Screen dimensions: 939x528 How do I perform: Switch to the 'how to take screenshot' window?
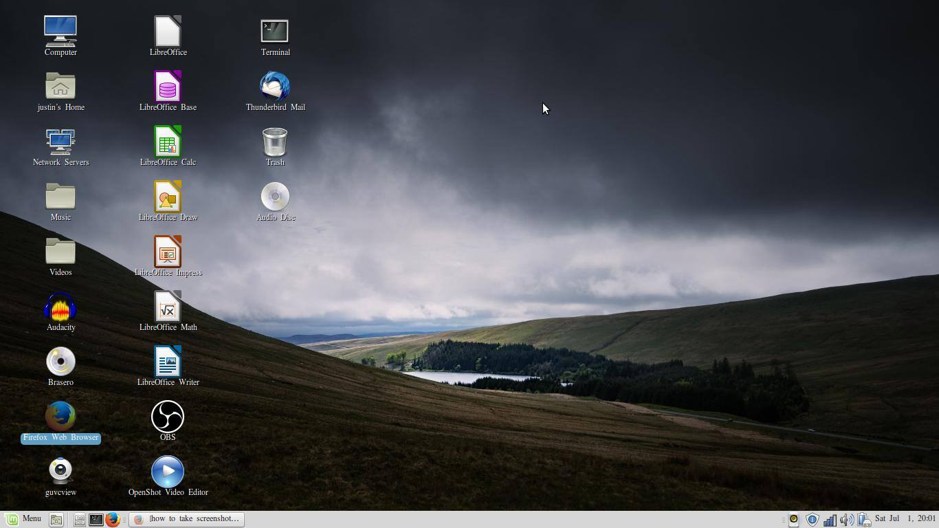(187, 519)
